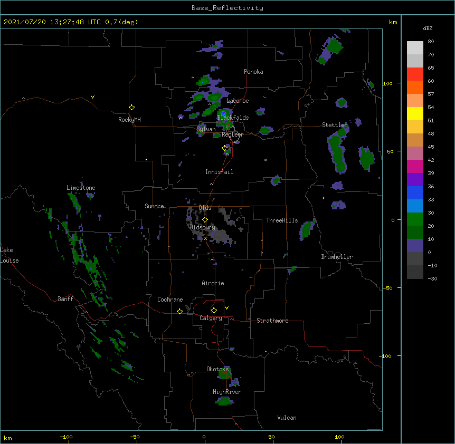Pick the light gray 70-80 dBZ swatch
This screenshot has height=444, width=455.
point(415,48)
